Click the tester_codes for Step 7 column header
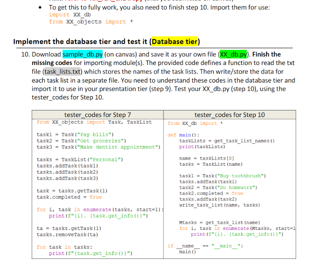 click(97, 114)
